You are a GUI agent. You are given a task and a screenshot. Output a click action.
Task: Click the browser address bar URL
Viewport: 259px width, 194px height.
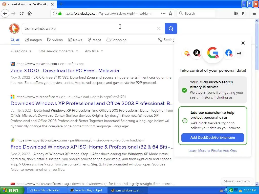click(x=107, y=14)
